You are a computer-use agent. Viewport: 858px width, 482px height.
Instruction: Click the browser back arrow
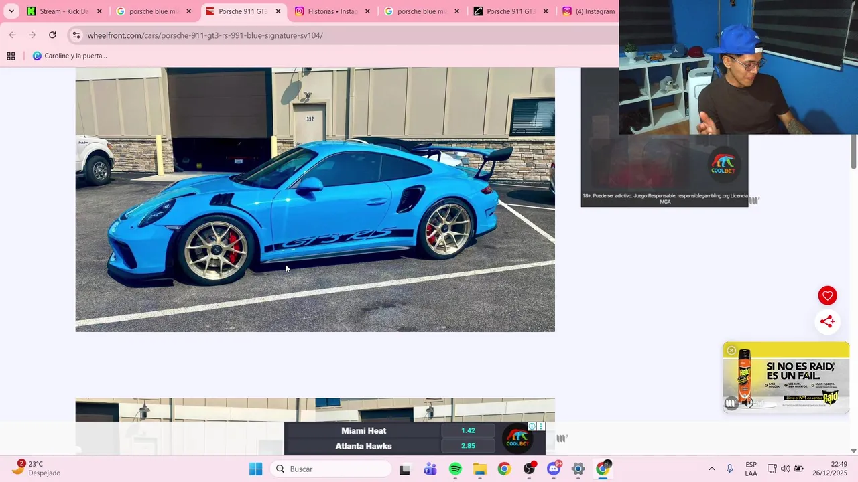[12, 35]
